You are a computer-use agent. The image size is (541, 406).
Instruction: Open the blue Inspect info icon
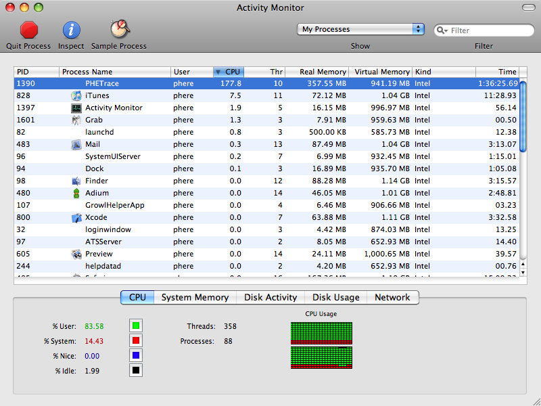(71, 30)
